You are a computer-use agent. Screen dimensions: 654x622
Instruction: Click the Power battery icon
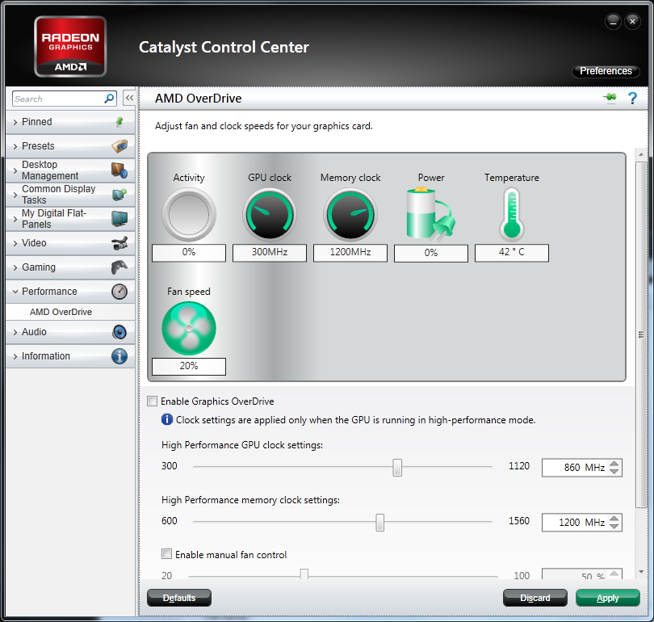coord(430,215)
